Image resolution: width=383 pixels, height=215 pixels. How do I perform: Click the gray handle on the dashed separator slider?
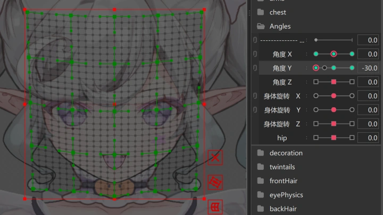pyautogui.click(x=316, y=40)
